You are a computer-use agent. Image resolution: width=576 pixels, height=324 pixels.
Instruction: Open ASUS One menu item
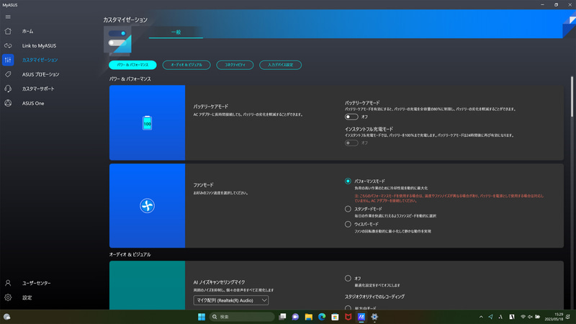click(33, 104)
